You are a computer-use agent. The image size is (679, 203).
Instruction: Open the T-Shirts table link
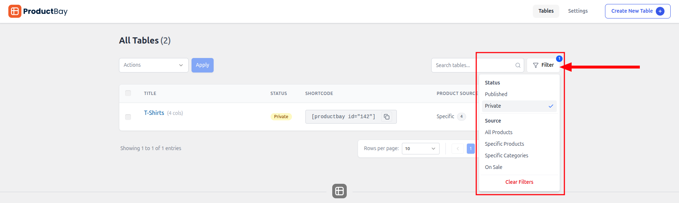pos(154,113)
